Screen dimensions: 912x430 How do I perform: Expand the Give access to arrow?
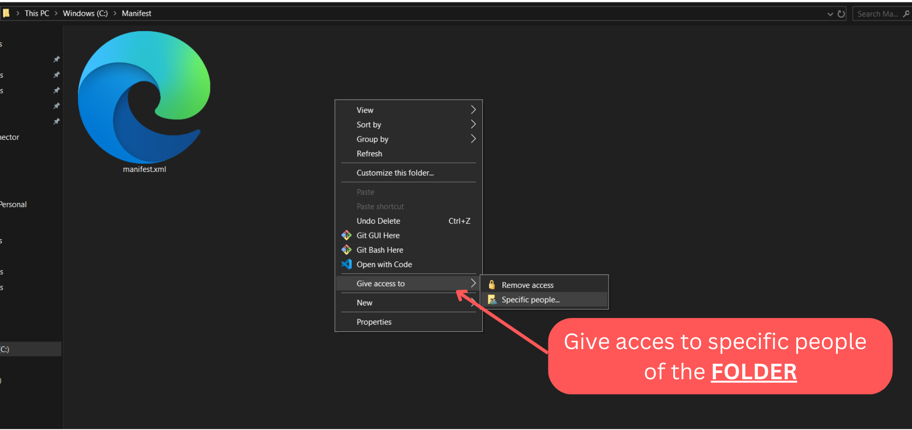[x=473, y=283]
